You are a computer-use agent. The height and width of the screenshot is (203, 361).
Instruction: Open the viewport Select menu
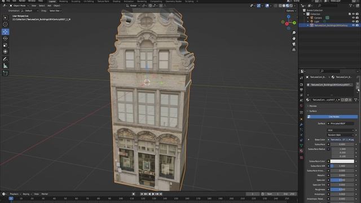click(42, 6)
